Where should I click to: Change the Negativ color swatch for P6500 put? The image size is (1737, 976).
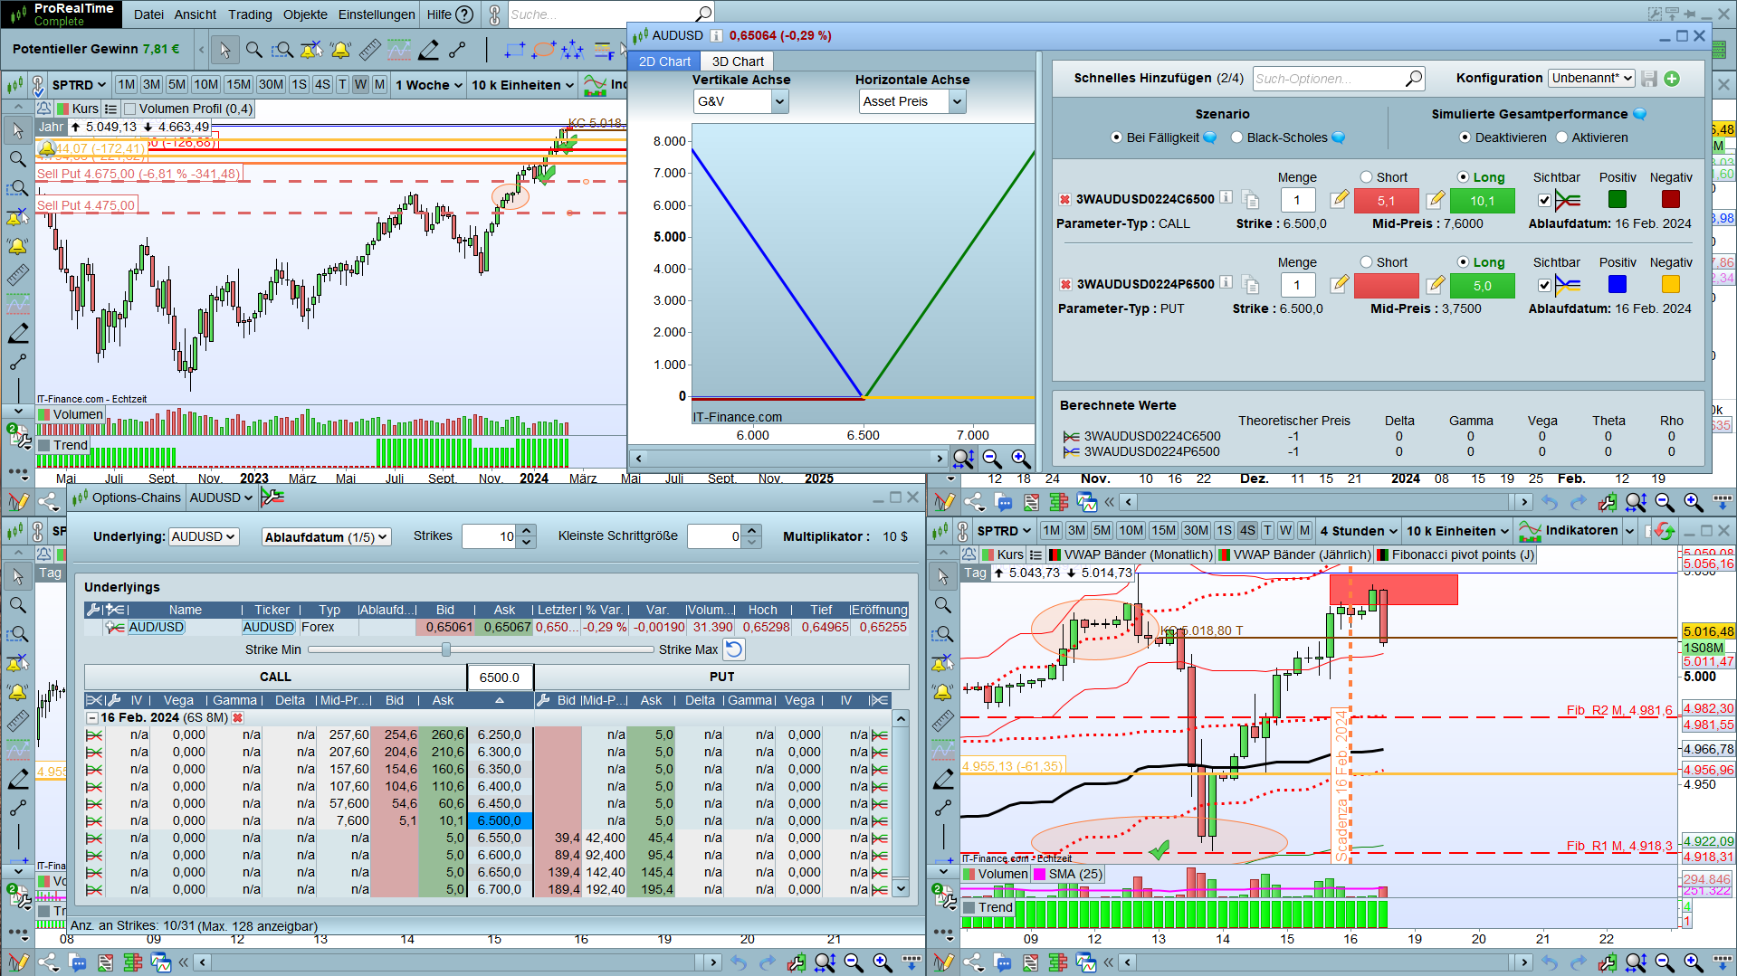tap(1671, 285)
